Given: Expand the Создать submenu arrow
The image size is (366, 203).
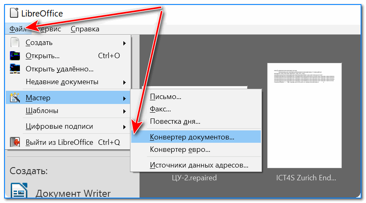Looking at the screenshot, I should pyautogui.click(x=125, y=43).
